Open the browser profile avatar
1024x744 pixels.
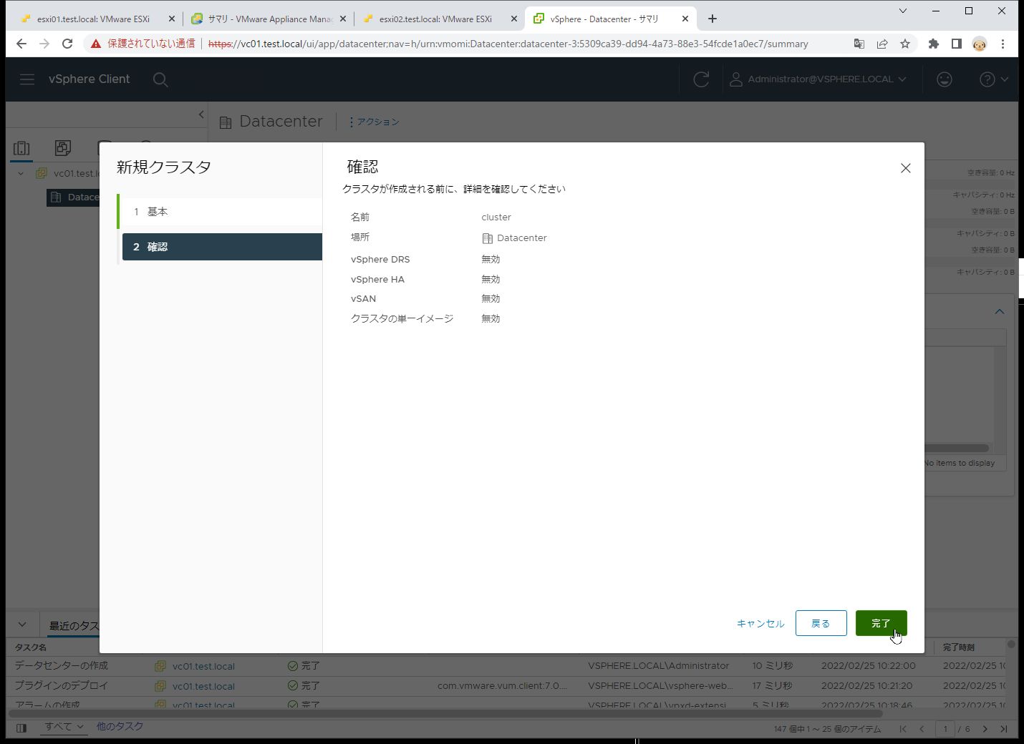point(979,44)
